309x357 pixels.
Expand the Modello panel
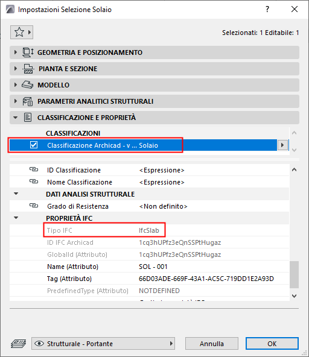(16, 85)
